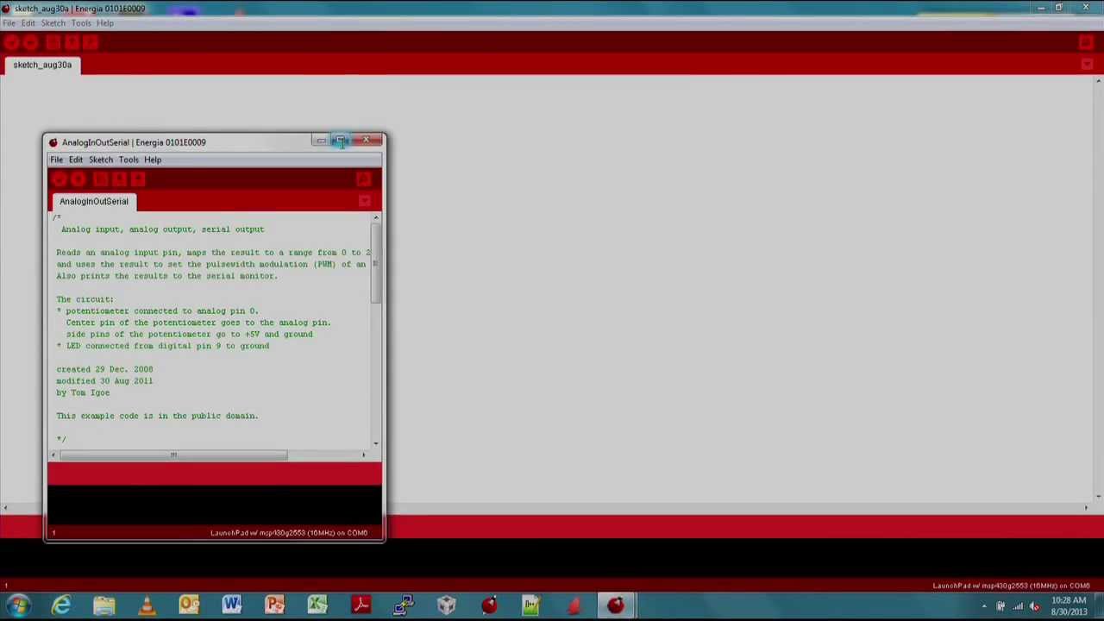Open Tools menu in the AnalogInOutSerial window
Viewport: 1104px width, 621px height.
(x=129, y=160)
